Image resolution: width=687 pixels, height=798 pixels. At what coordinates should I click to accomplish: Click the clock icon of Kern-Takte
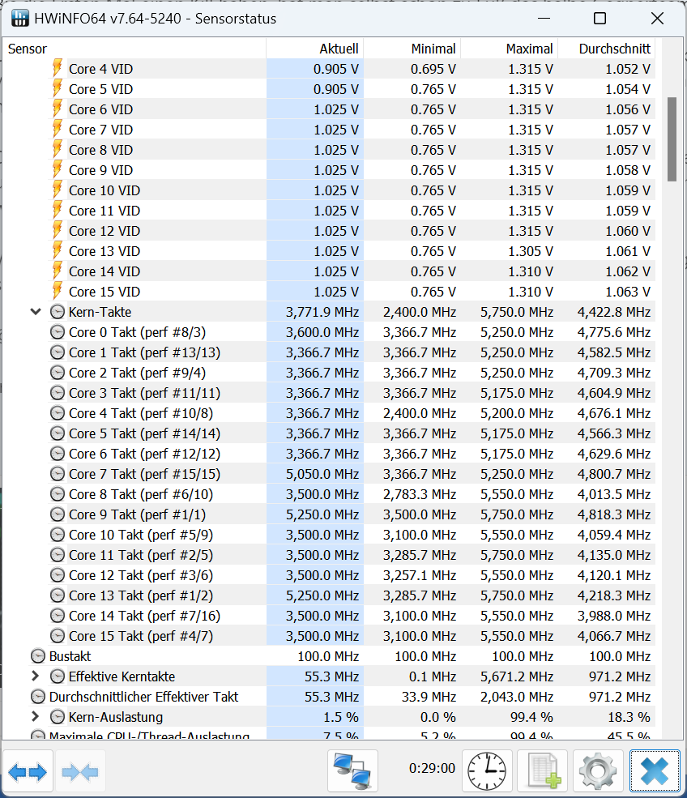click(x=58, y=311)
